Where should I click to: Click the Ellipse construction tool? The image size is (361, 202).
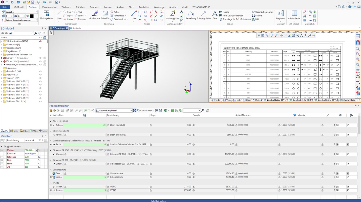point(68,16)
